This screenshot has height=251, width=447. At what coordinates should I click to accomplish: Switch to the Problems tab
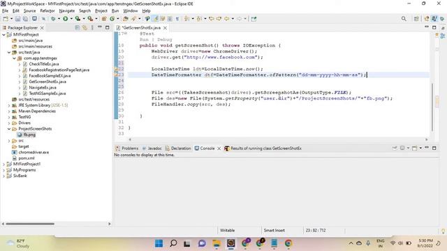(x=127, y=149)
